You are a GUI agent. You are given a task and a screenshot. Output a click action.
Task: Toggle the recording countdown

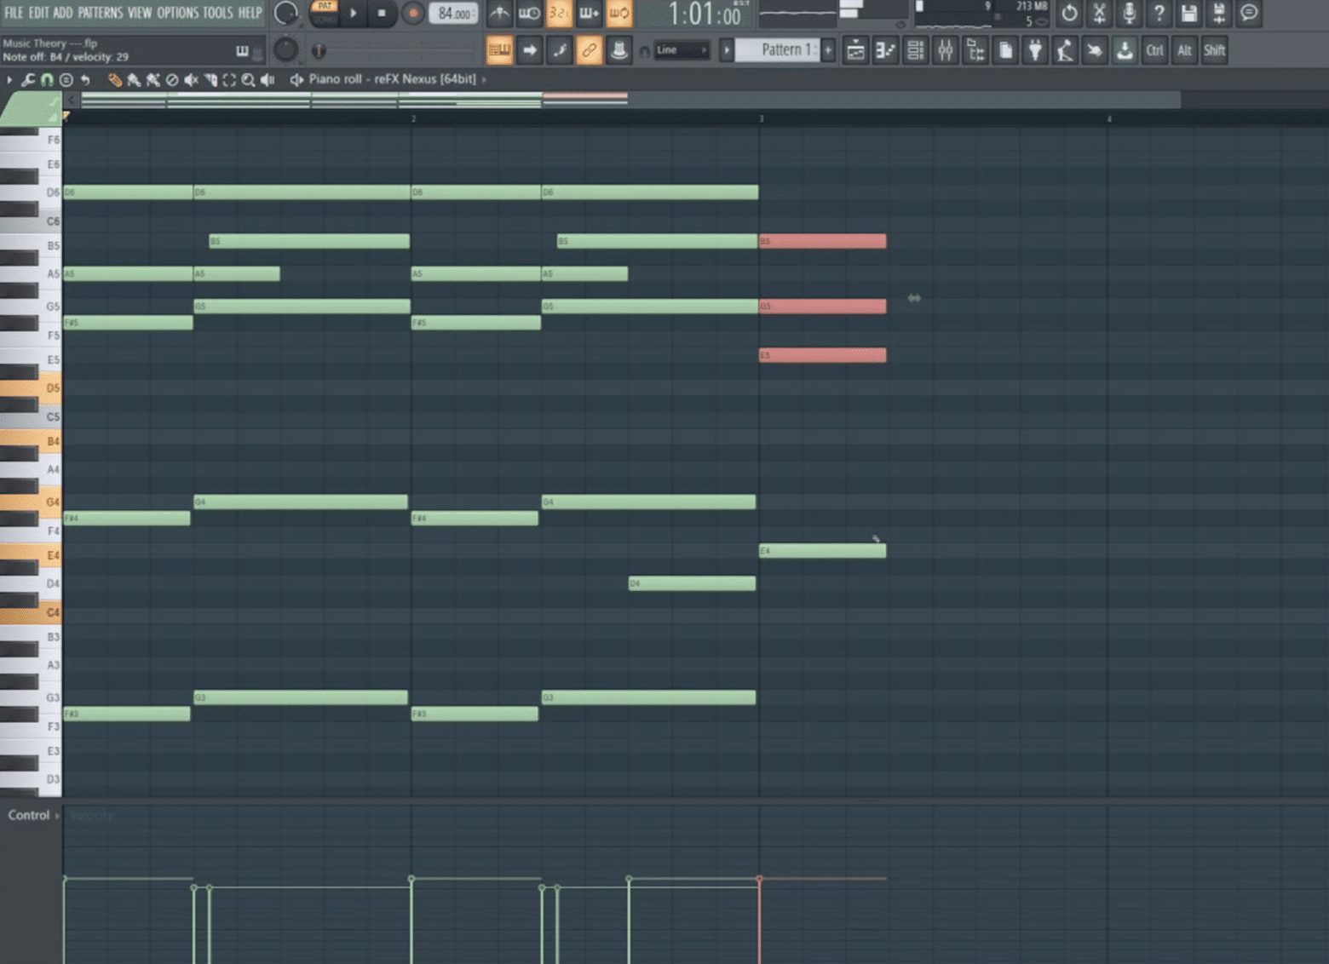click(x=559, y=13)
